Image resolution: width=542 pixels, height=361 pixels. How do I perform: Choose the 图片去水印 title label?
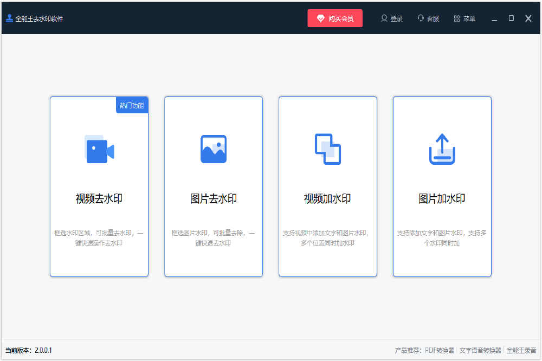point(214,199)
